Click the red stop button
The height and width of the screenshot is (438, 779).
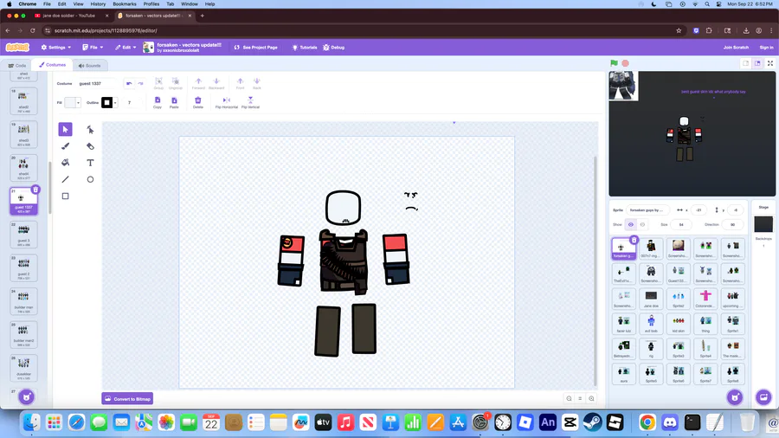(x=626, y=63)
